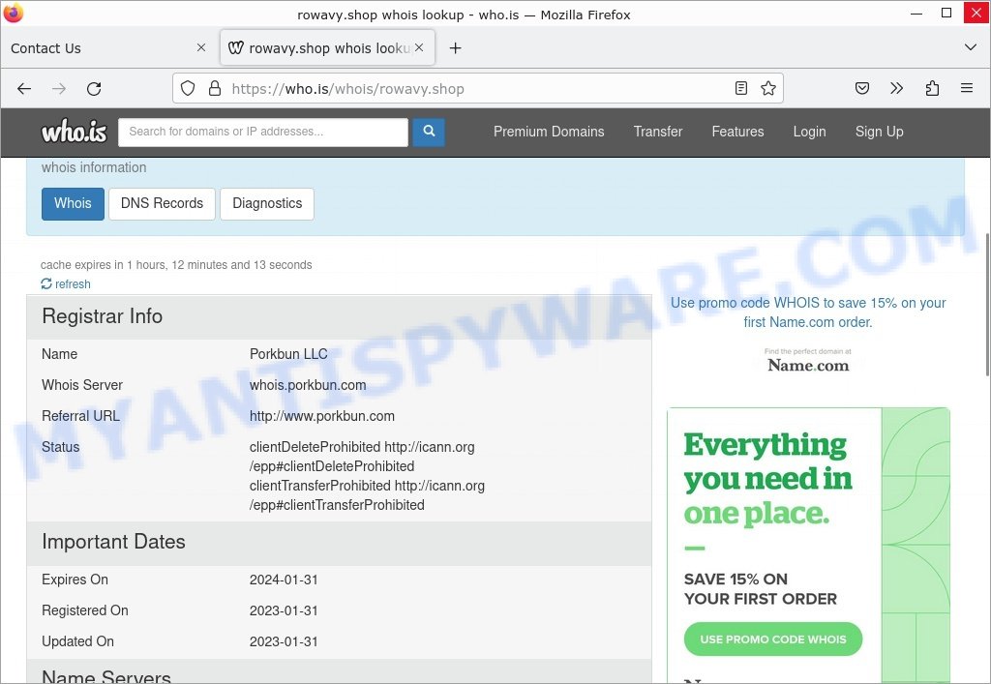Open the tracking protection shield icon
Viewport: 991px width, 684px height.
[188, 88]
